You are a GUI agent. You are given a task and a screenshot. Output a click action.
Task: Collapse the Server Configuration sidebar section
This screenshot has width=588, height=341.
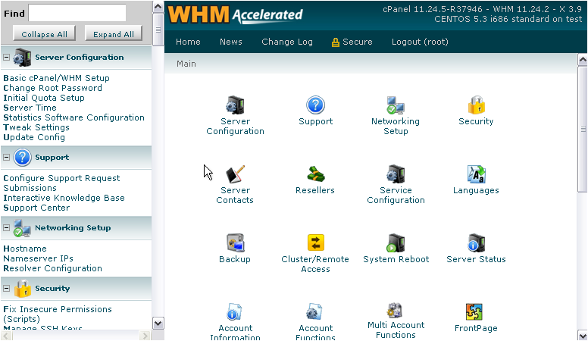[x=7, y=58]
